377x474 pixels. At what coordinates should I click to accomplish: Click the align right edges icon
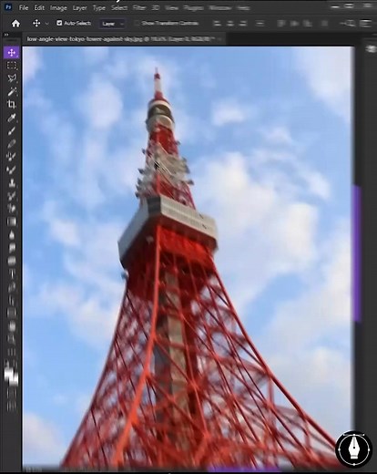(243, 24)
